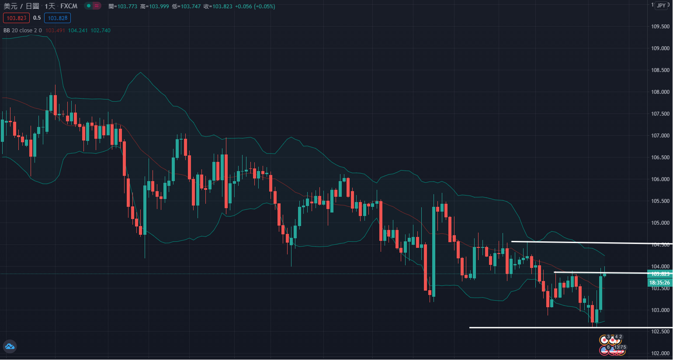Click the 0.5 spread value
Screen dimensions: 673x360
point(37,18)
